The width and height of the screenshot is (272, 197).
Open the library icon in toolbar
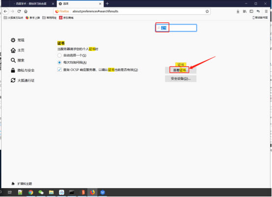[x=245, y=11]
